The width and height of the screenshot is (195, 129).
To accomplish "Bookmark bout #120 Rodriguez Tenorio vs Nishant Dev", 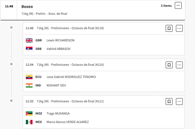I will point(169,65).
